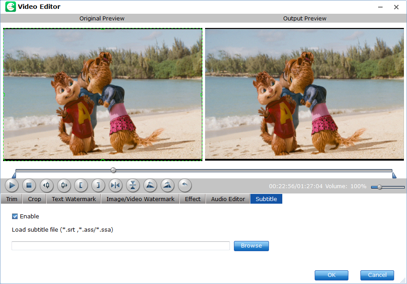Go to the Audio Editor tab
This screenshot has width=407, height=284.
coord(228,199)
